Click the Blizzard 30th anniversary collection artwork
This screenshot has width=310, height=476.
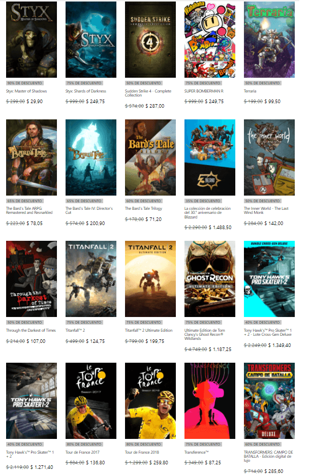pyautogui.click(x=209, y=157)
